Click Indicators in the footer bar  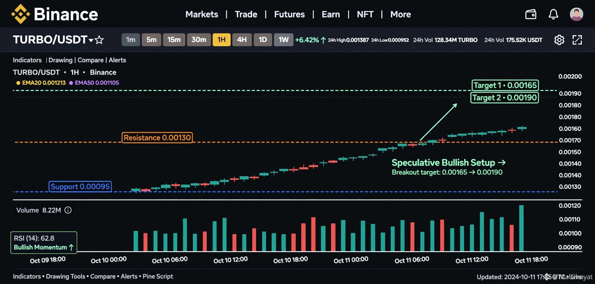tap(27, 276)
